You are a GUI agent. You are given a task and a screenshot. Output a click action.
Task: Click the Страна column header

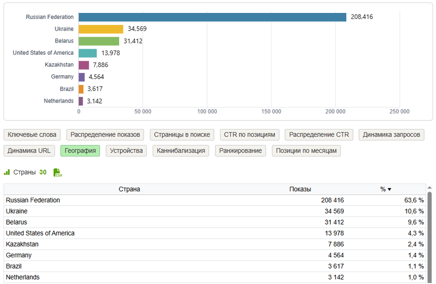click(x=129, y=189)
